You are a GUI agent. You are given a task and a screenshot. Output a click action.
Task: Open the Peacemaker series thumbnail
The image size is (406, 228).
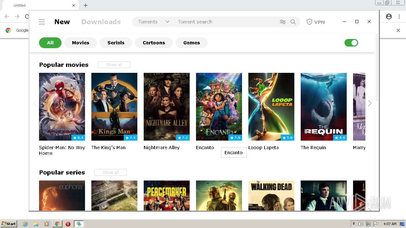[x=167, y=195]
